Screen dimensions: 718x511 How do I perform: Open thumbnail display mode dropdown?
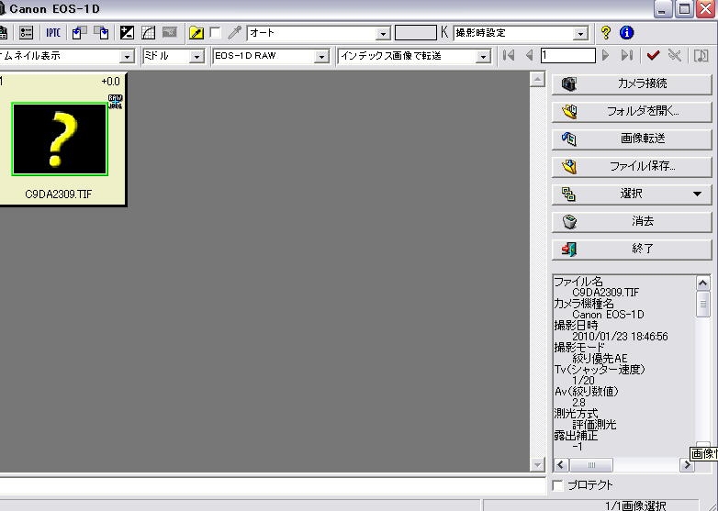click(127, 56)
